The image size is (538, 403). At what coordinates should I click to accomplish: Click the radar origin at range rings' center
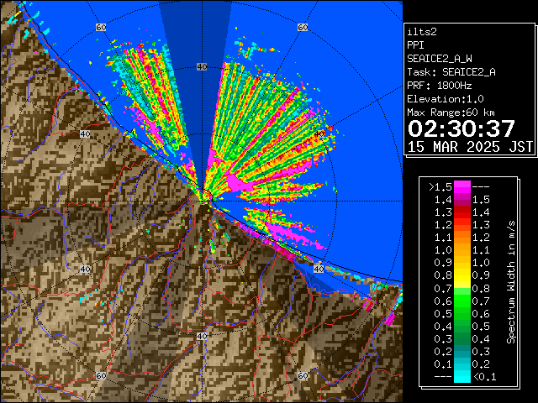pos(202,201)
